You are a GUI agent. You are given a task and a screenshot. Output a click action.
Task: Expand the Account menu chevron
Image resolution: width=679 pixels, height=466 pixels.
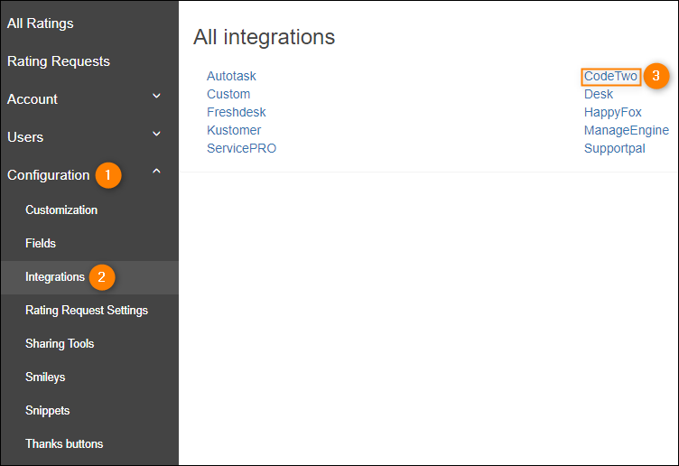(157, 96)
